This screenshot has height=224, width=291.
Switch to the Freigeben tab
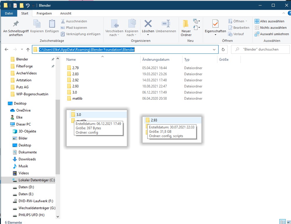[x=44, y=13]
